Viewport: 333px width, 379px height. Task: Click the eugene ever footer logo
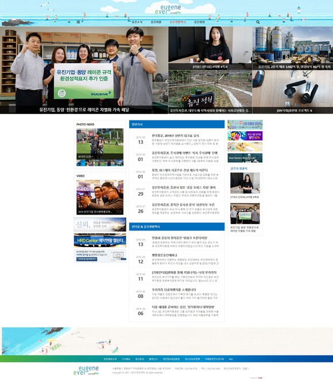(x=86, y=370)
